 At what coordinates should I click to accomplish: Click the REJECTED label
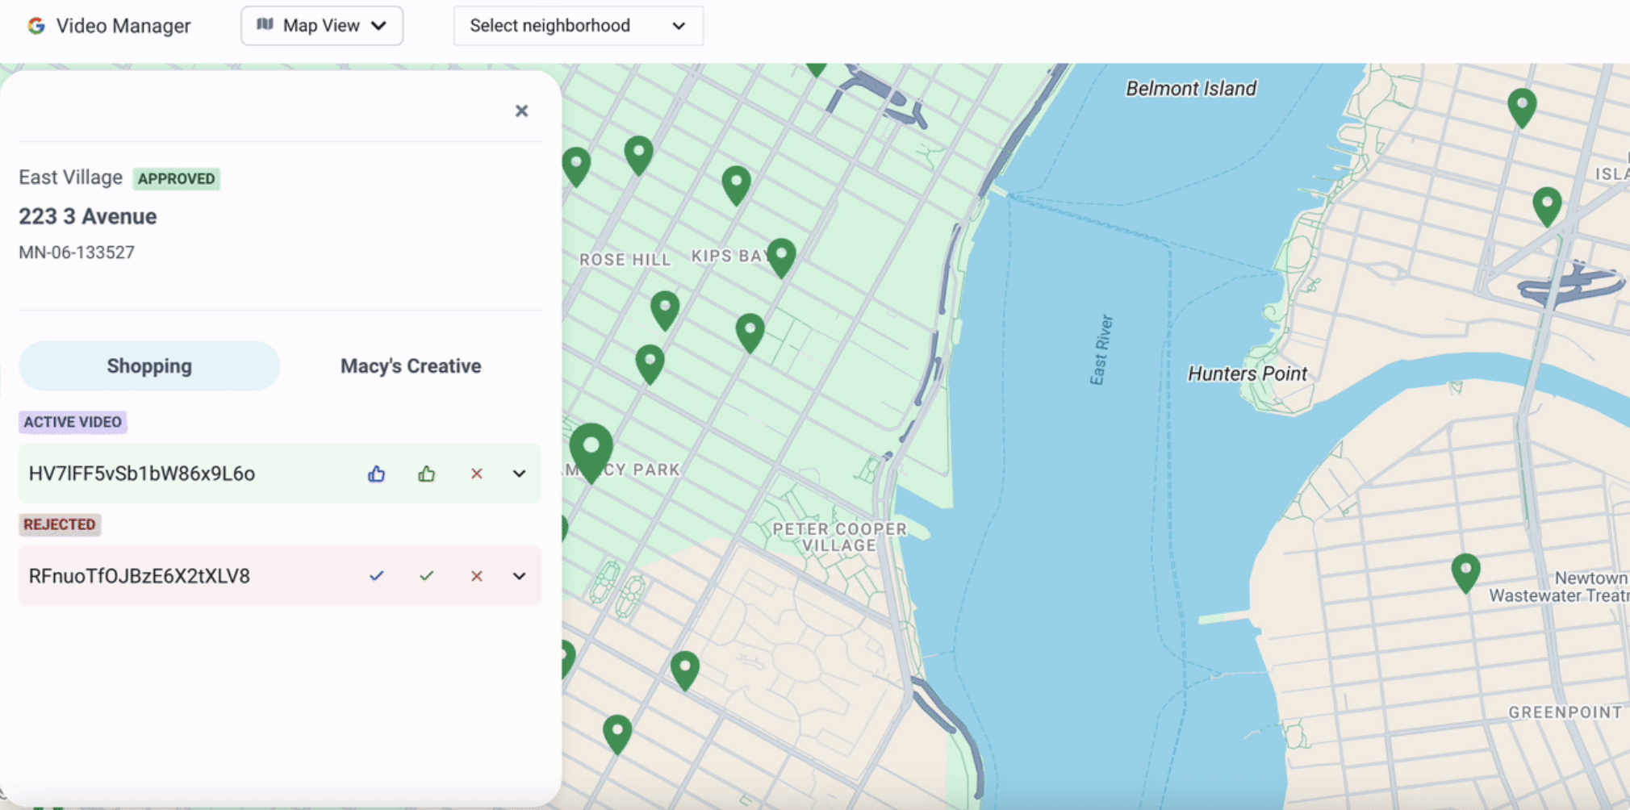[x=60, y=524]
